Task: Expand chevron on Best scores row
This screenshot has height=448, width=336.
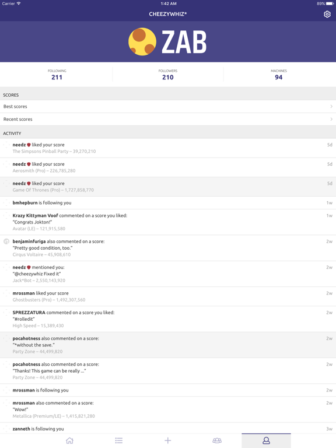Action: click(331, 106)
